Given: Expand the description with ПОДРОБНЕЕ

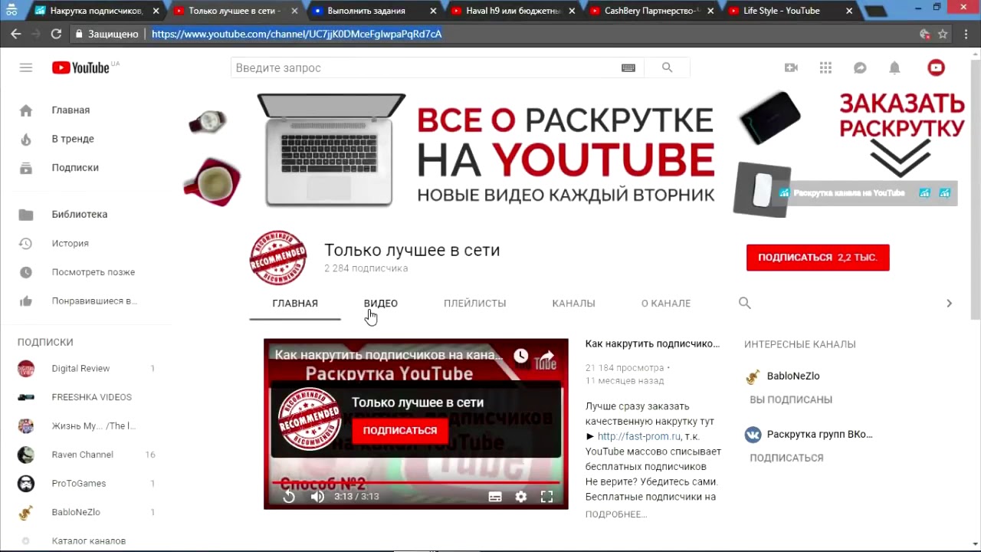Looking at the screenshot, I should coord(616,514).
